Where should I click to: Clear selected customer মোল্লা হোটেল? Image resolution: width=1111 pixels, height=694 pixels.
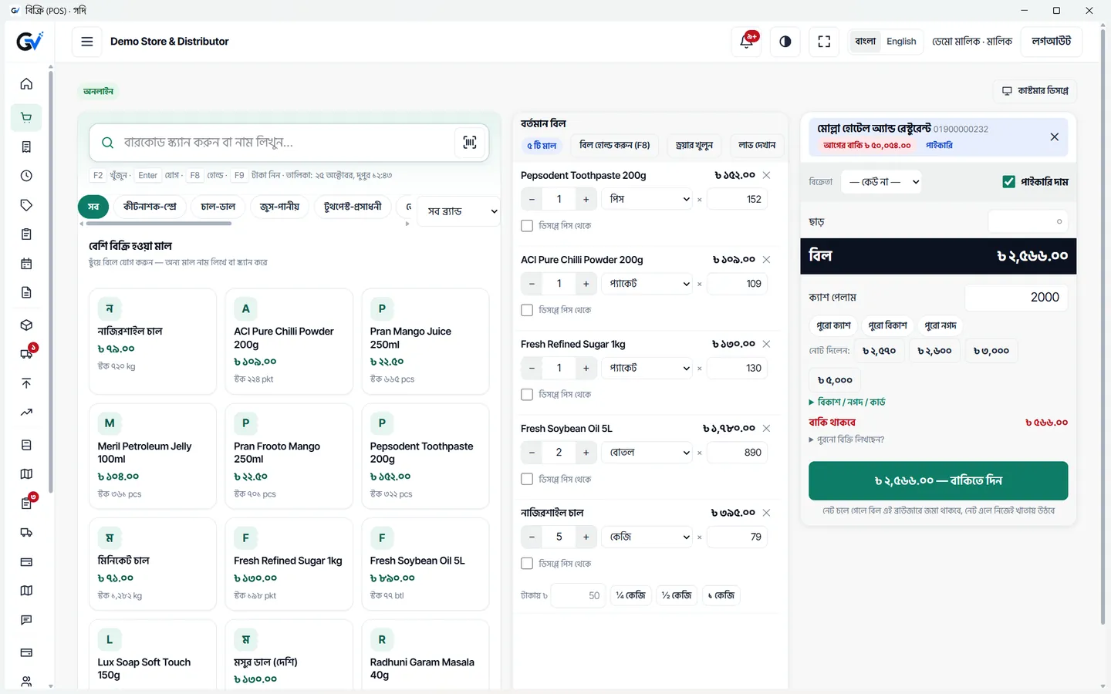point(1054,136)
